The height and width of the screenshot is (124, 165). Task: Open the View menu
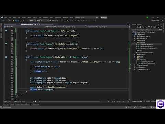(14, 17)
